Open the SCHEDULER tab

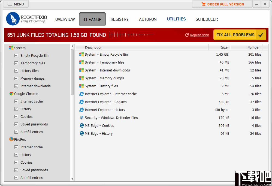(207, 19)
